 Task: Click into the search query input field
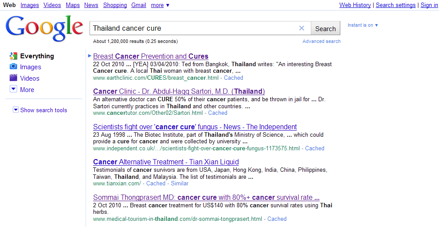click(193, 28)
